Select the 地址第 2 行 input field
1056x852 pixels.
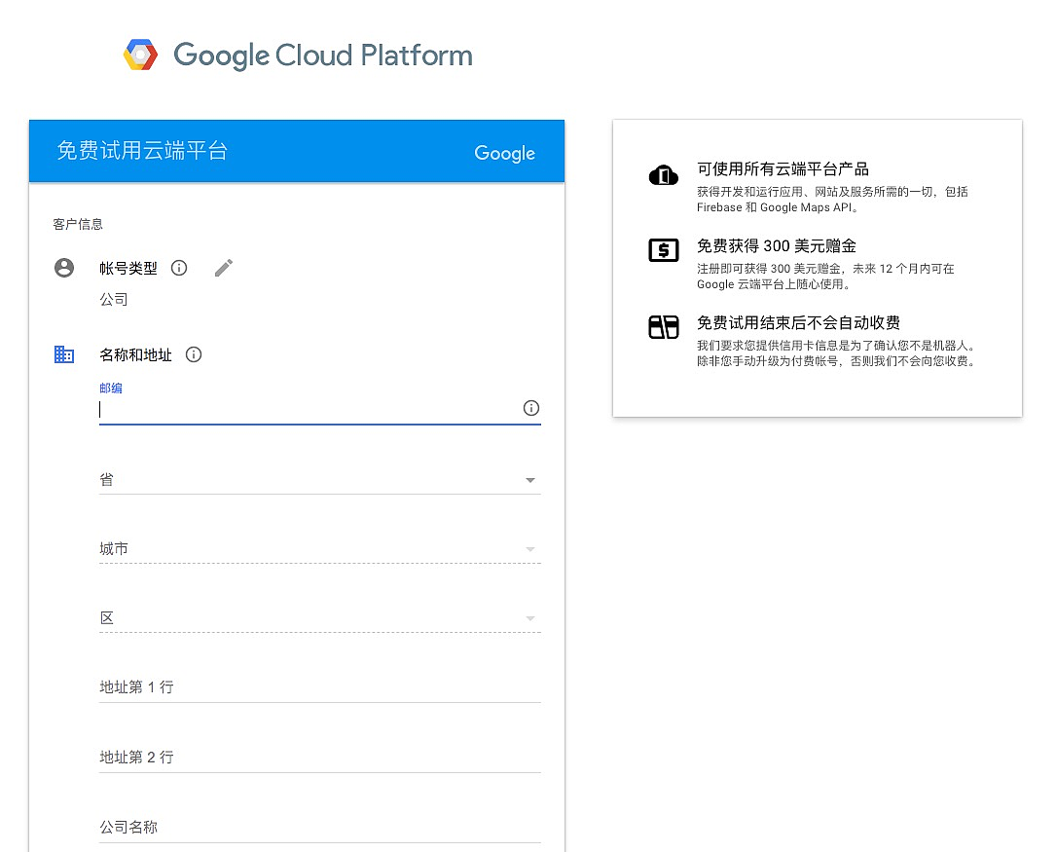[x=319, y=758]
